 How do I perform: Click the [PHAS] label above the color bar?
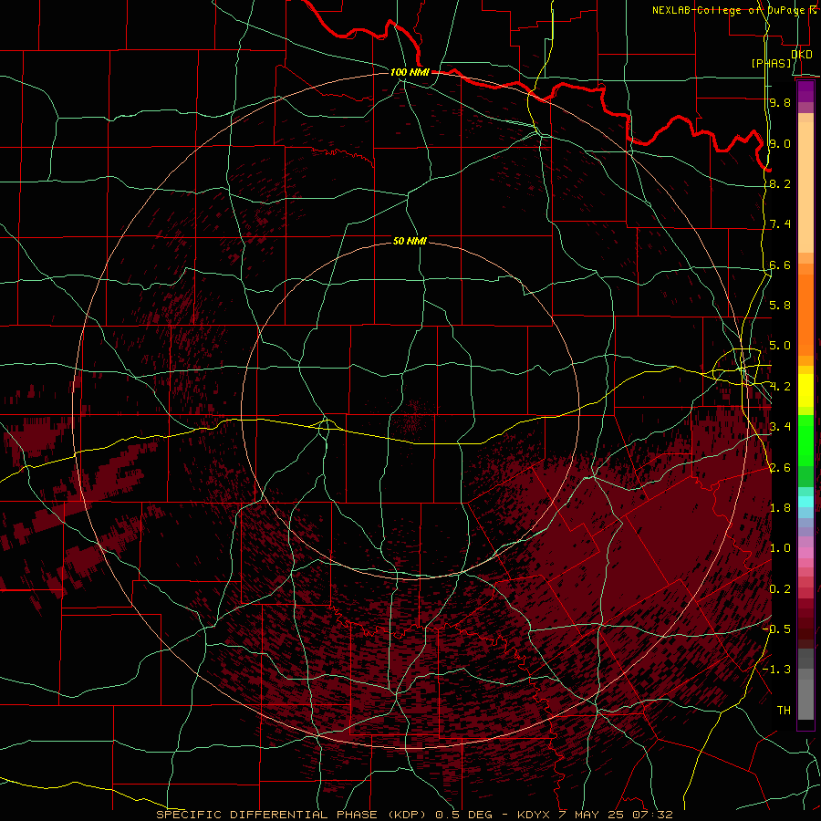(771, 63)
